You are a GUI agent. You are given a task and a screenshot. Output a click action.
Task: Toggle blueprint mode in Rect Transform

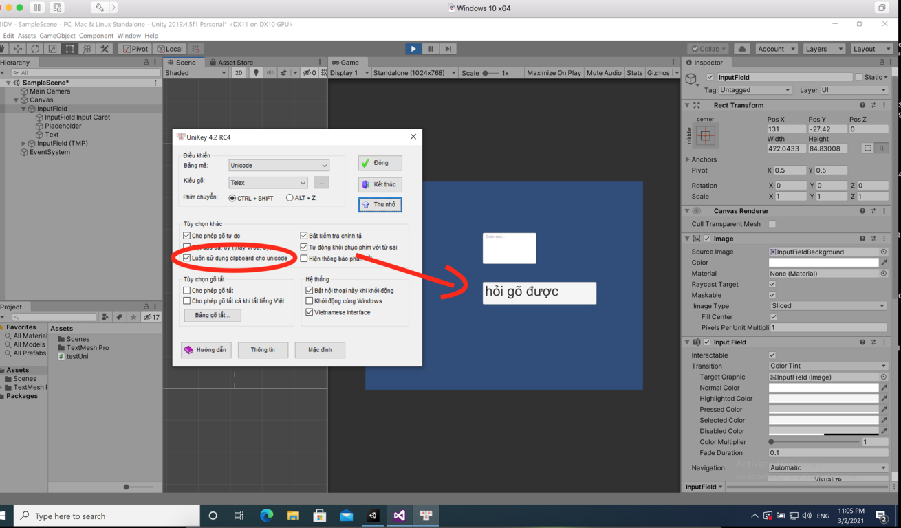pos(868,148)
